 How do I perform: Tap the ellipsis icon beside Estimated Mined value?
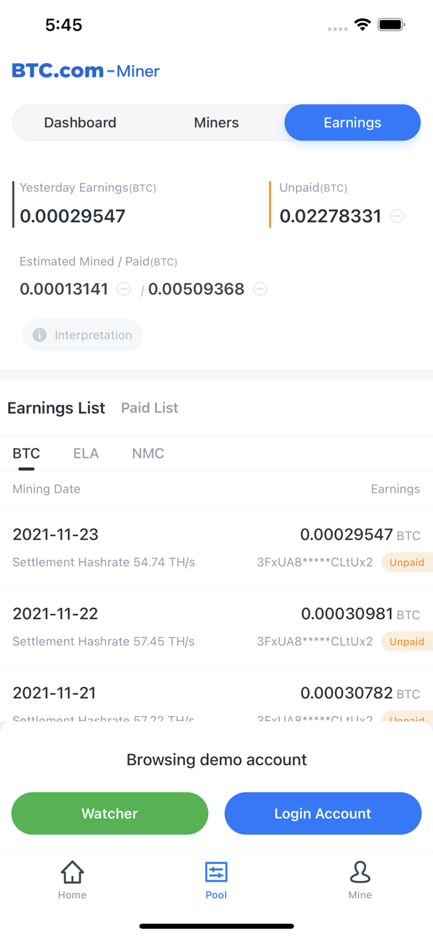pos(123,289)
